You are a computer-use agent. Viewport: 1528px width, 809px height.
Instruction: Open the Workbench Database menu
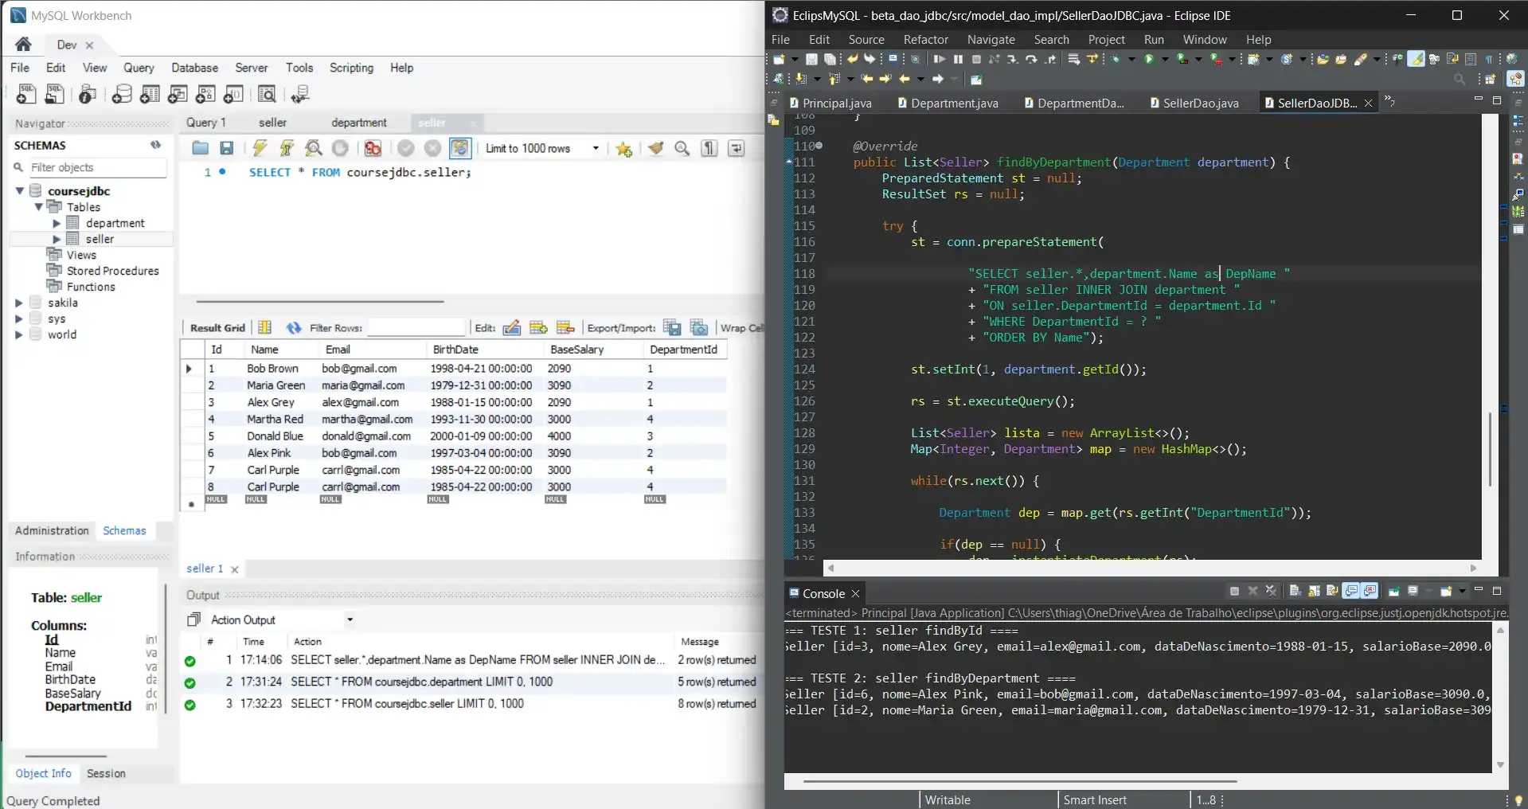pyautogui.click(x=194, y=68)
